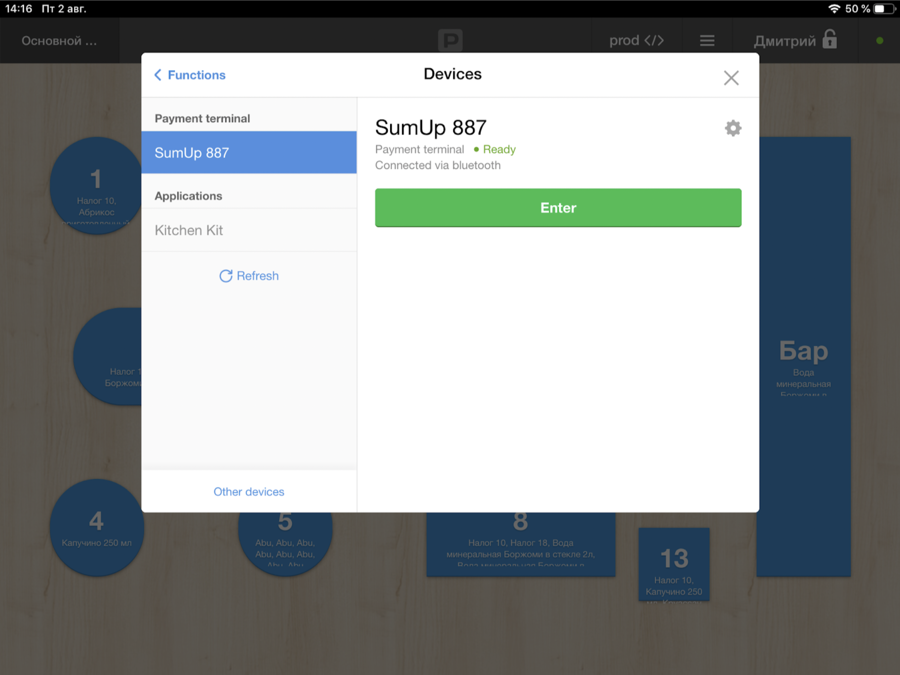The image size is (900, 675).
Task: Open the hamburger menu in top bar
Action: [707, 41]
